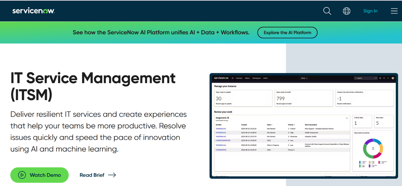Screen dimensions: 402x186
Task: Click the dashboard image globe icon
Action: (380, 78)
